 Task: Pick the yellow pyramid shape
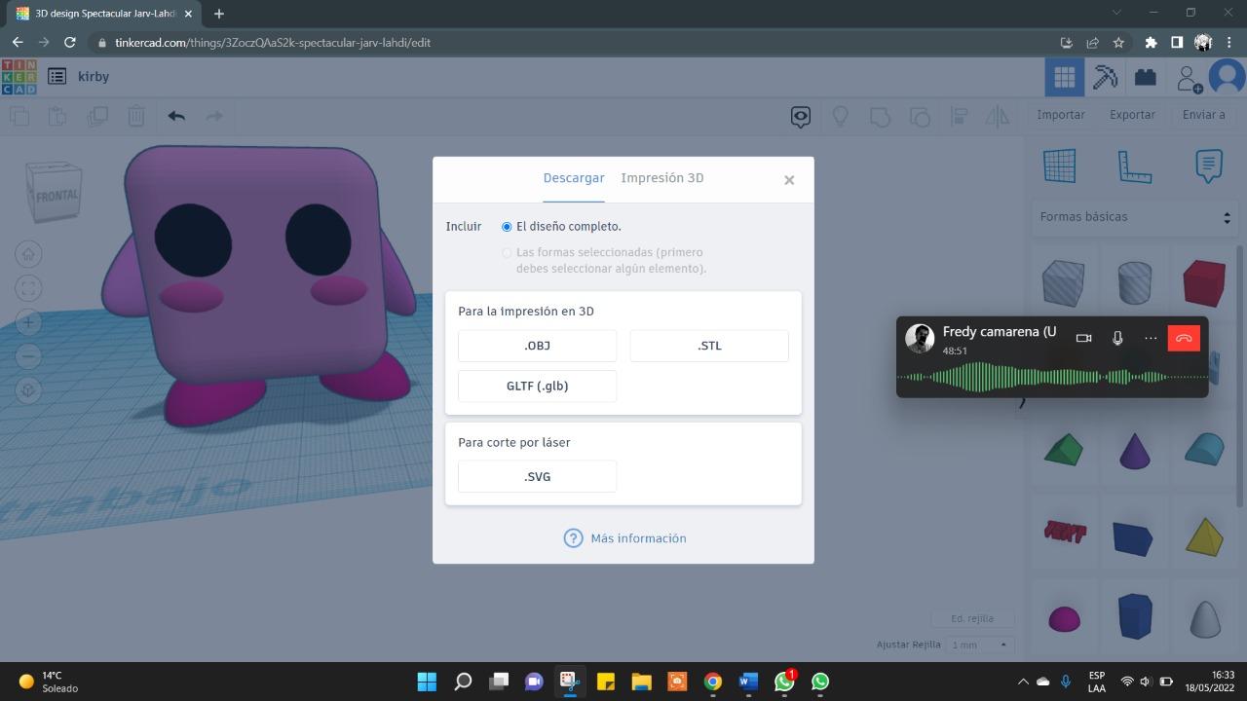[x=1204, y=535]
